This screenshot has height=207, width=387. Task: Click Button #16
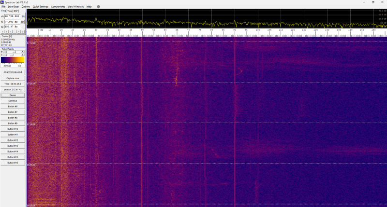(13, 163)
